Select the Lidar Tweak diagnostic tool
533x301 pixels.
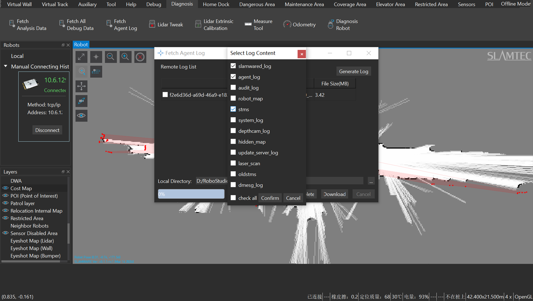166,24
